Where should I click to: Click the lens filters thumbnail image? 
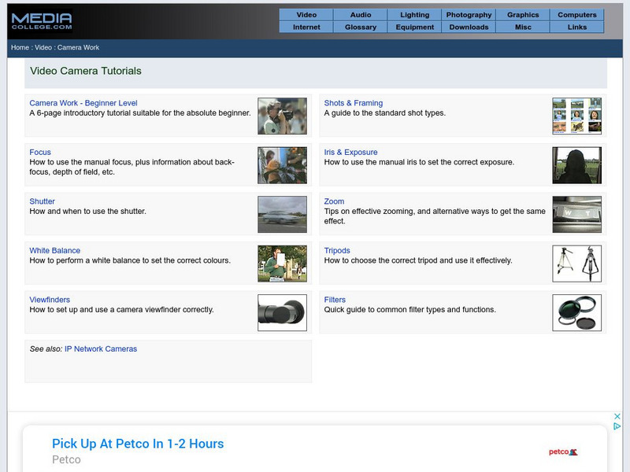(x=576, y=313)
